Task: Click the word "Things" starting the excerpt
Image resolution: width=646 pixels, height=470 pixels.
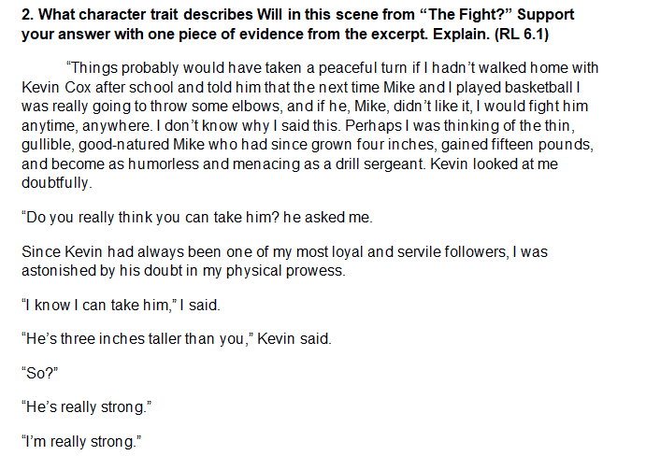Action: [x=94, y=68]
